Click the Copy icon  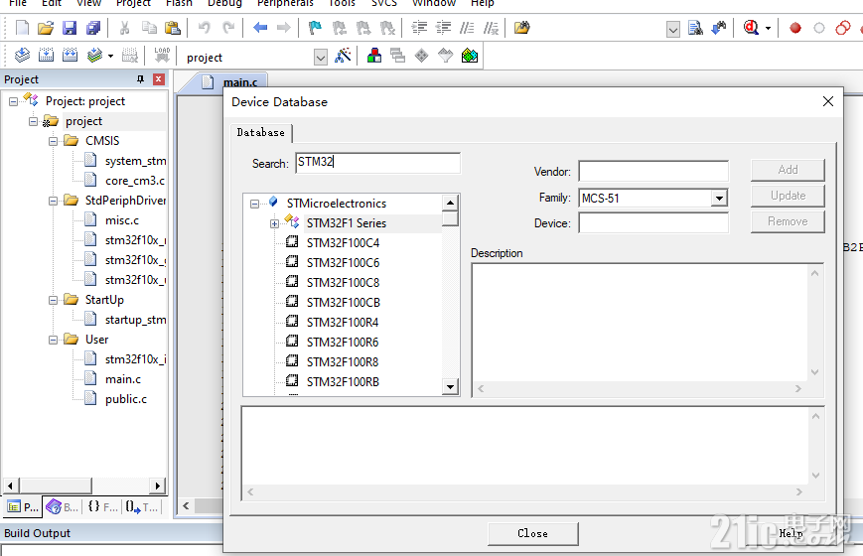149,28
